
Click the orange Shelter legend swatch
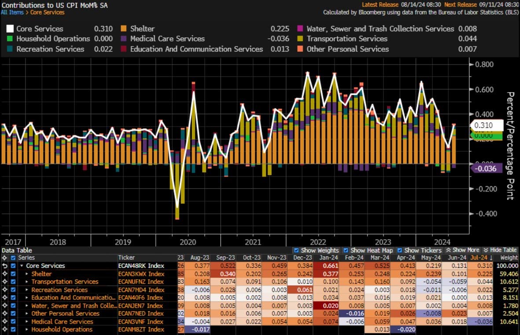[124, 29]
